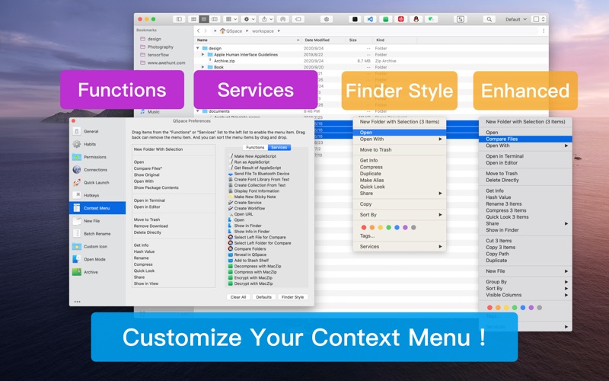
Task: Expand Visible Columns submenu in enhanced menu
Action: coord(525,295)
